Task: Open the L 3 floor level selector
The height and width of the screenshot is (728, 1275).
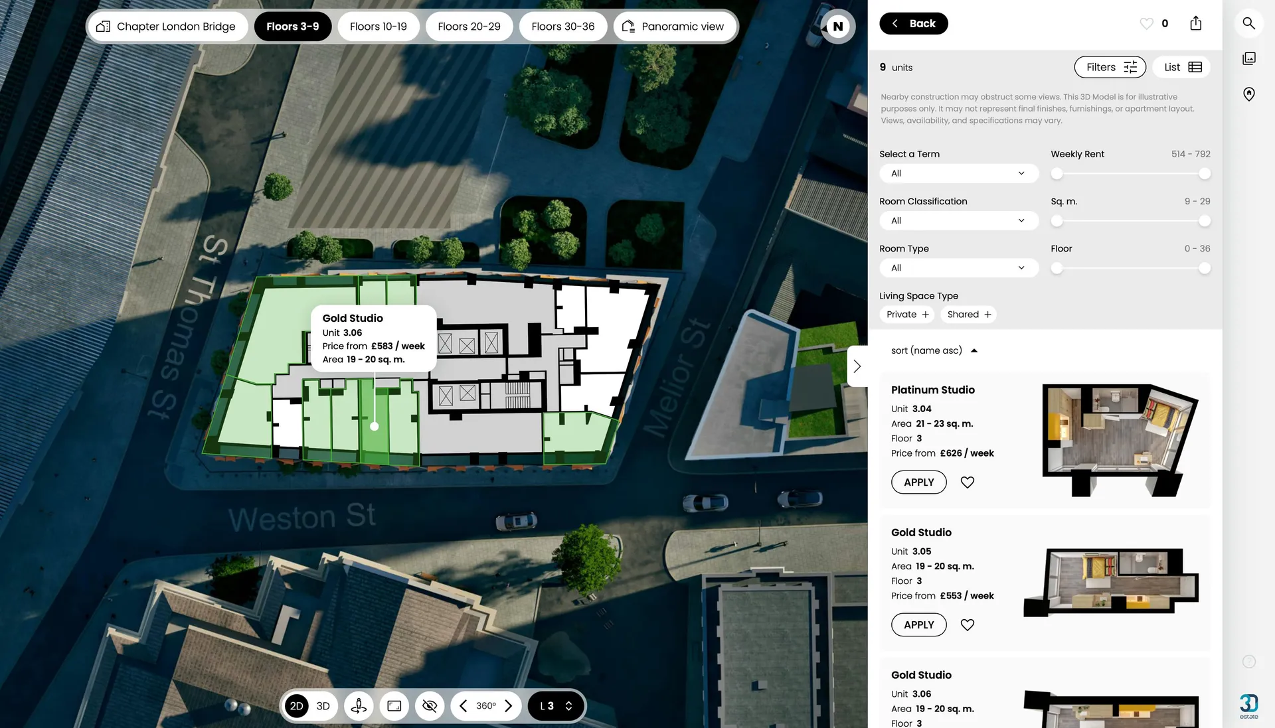Action: (x=556, y=705)
